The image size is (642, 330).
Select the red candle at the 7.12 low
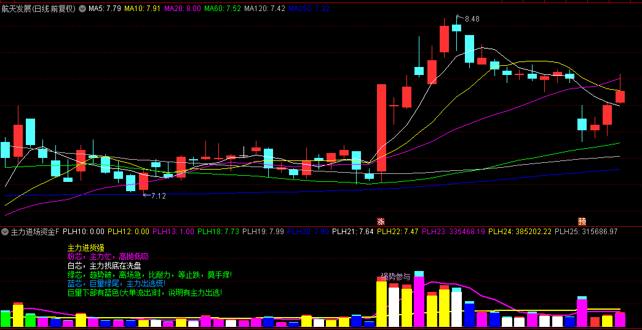click(144, 181)
